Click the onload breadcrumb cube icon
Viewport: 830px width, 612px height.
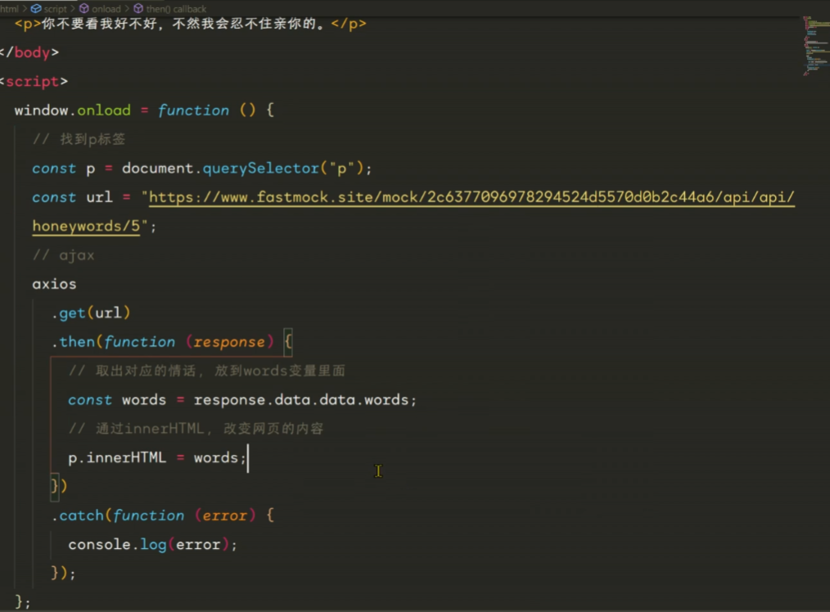pyautogui.click(x=84, y=9)
